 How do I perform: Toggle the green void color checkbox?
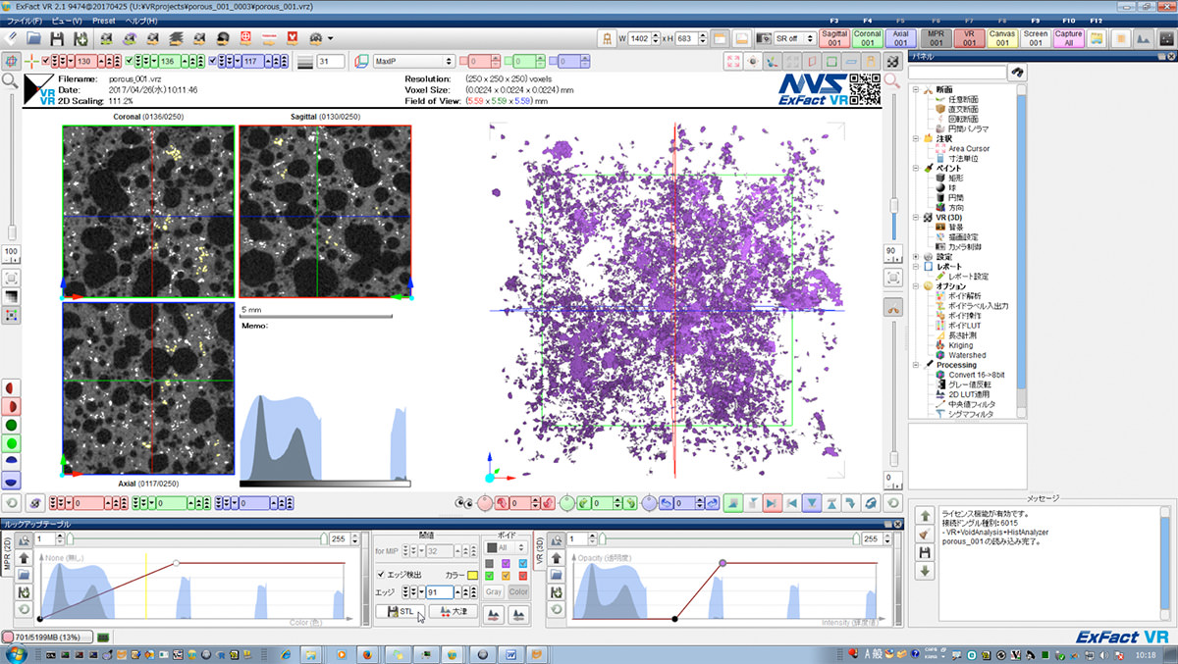click(489, 576)
